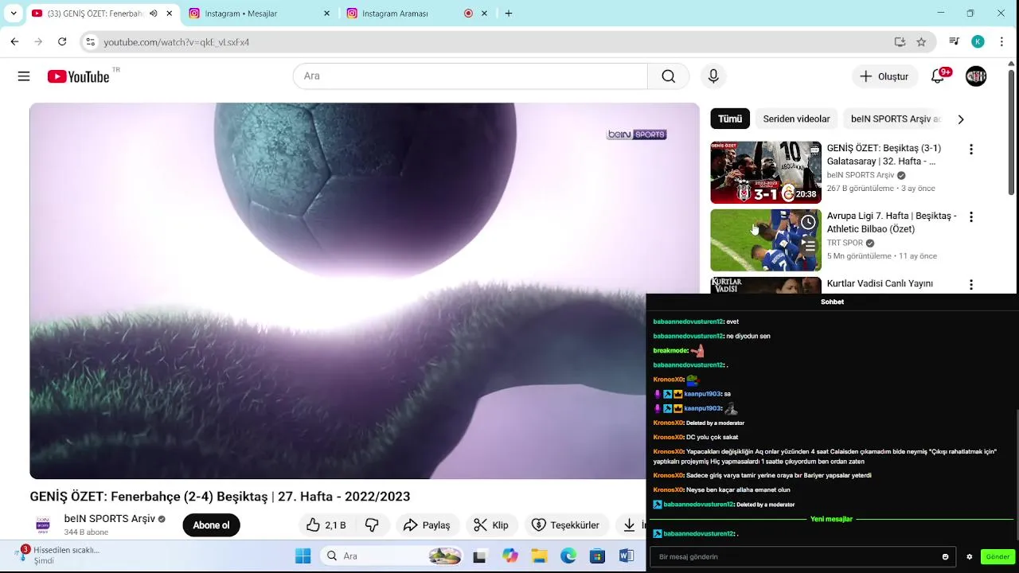Like the video with thumbs up
This screenshot has width=1019, height=573.
(x=326, y=525)
